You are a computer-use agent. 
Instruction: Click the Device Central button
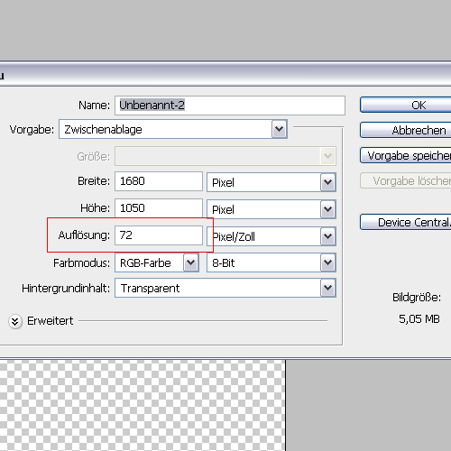pos(406,222)
